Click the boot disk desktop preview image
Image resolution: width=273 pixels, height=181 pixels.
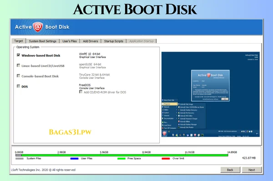click(211, 94)
